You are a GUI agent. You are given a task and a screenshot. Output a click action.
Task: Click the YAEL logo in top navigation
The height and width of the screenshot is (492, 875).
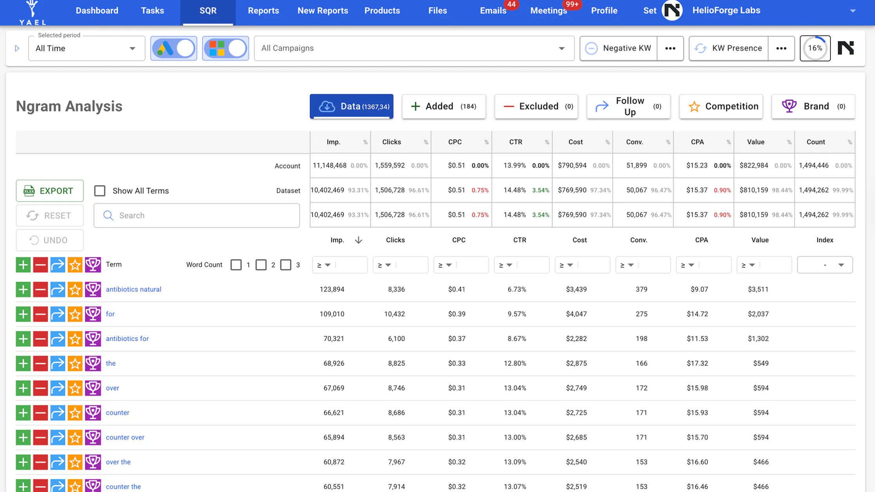coord(32,13)
